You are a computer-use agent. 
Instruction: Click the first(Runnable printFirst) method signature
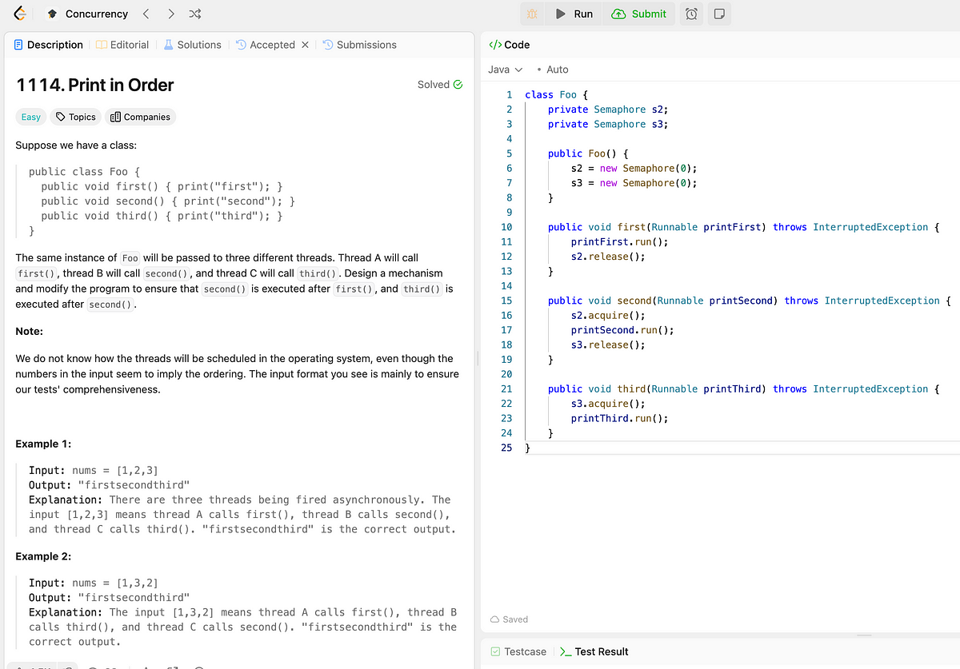point(744,227)
